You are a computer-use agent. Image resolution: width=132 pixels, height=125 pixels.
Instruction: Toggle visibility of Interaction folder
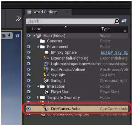pos(28,86)
